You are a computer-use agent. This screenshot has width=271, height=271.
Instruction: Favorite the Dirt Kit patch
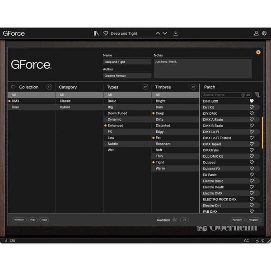coord(252,107)
